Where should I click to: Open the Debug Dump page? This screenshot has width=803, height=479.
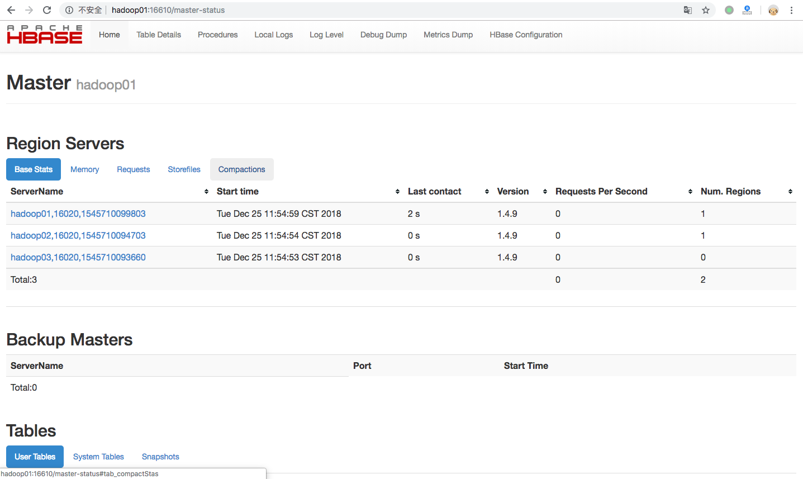[384, 35]
